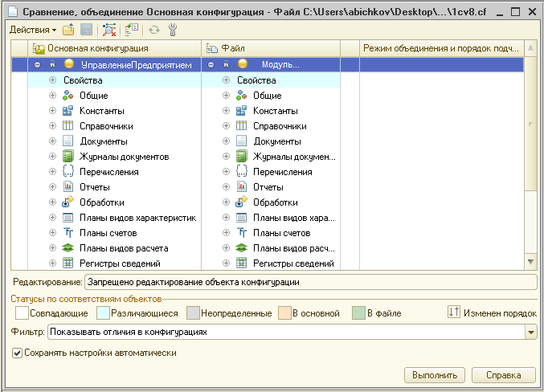This screenshot has width=544, height=392.
Task: Click the Перечисления icon in main configuration column
Action: tap(67, 172)
